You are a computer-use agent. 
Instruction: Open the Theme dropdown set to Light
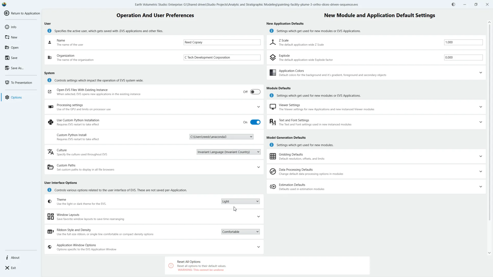click(240, 202)
